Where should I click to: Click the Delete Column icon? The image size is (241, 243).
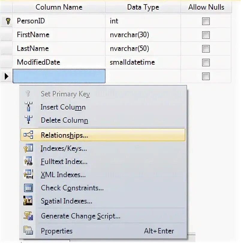[x=28, y=120]
